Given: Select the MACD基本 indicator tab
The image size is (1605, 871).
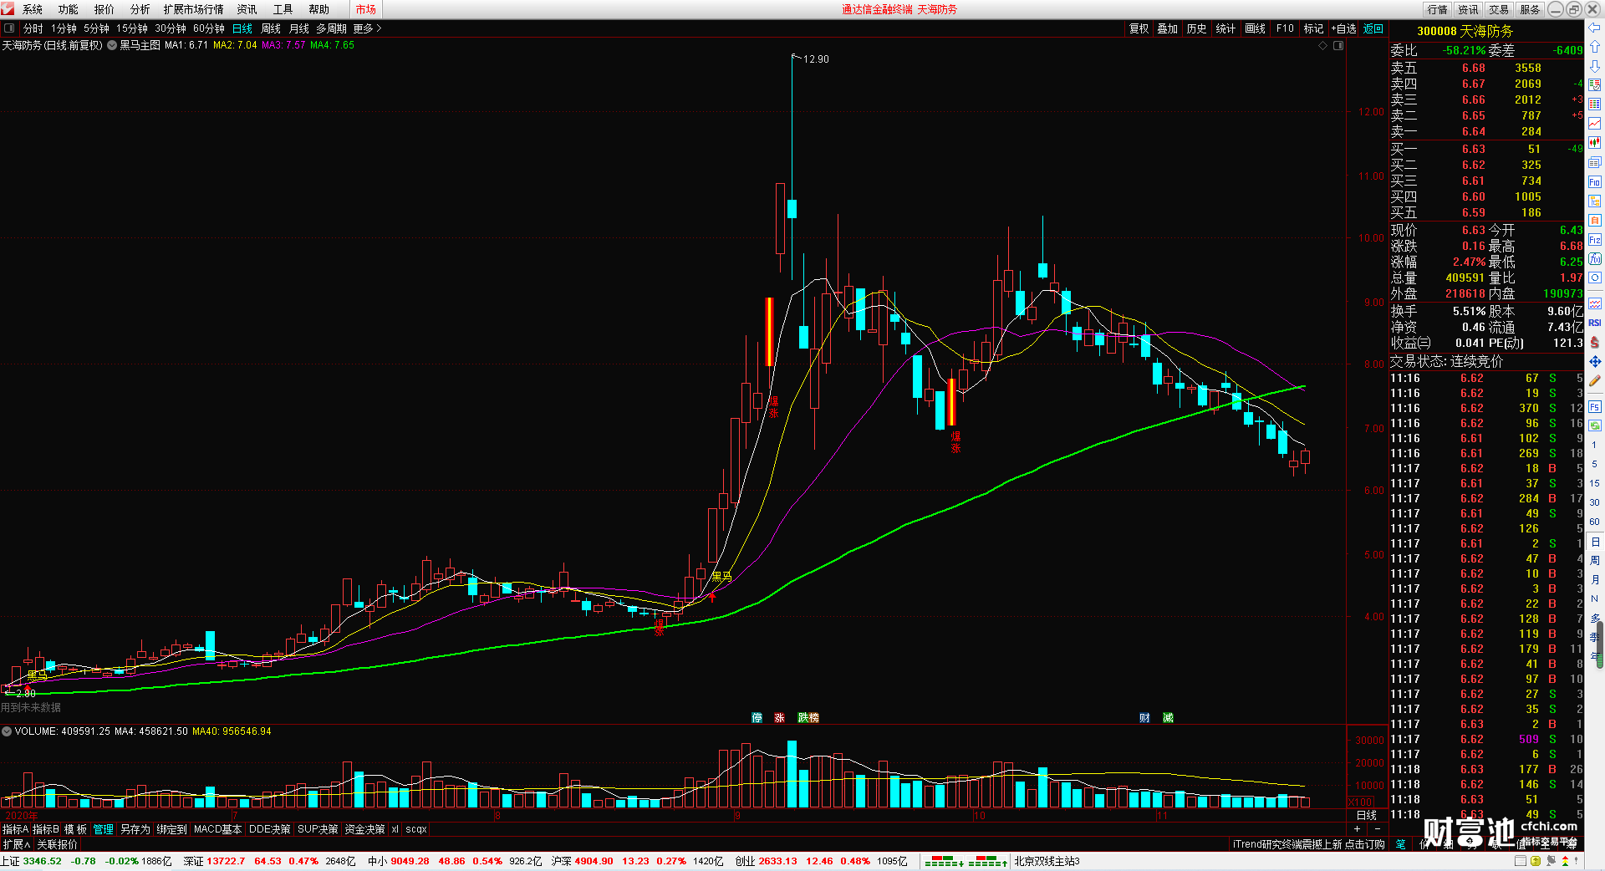Looking at the screenshot, I should coord(217,829).
